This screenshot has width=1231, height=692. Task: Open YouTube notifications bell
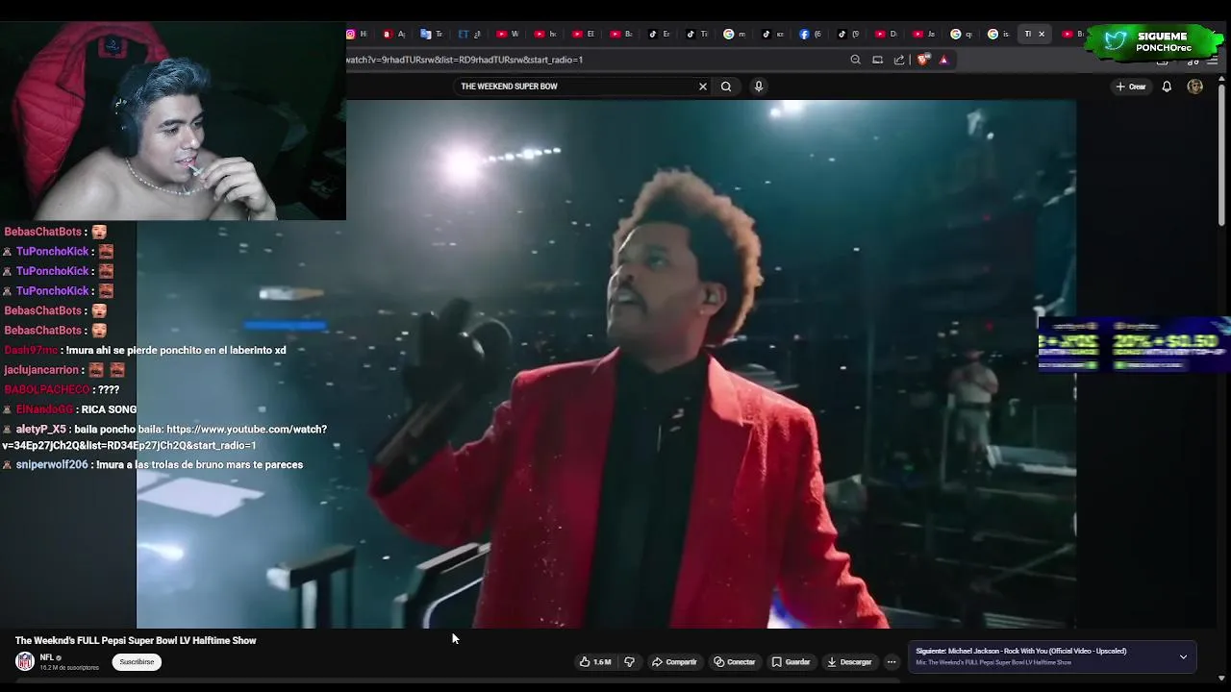click(1167, 86)
